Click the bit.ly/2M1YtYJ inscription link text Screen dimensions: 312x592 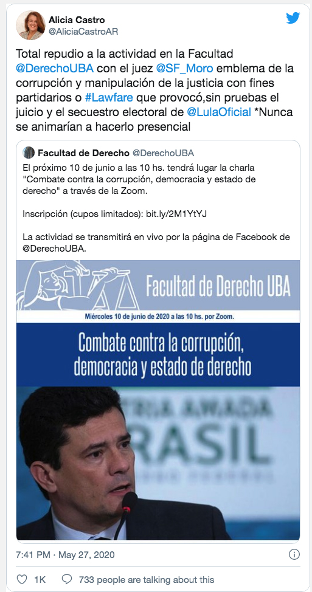[x=176, y=214]
